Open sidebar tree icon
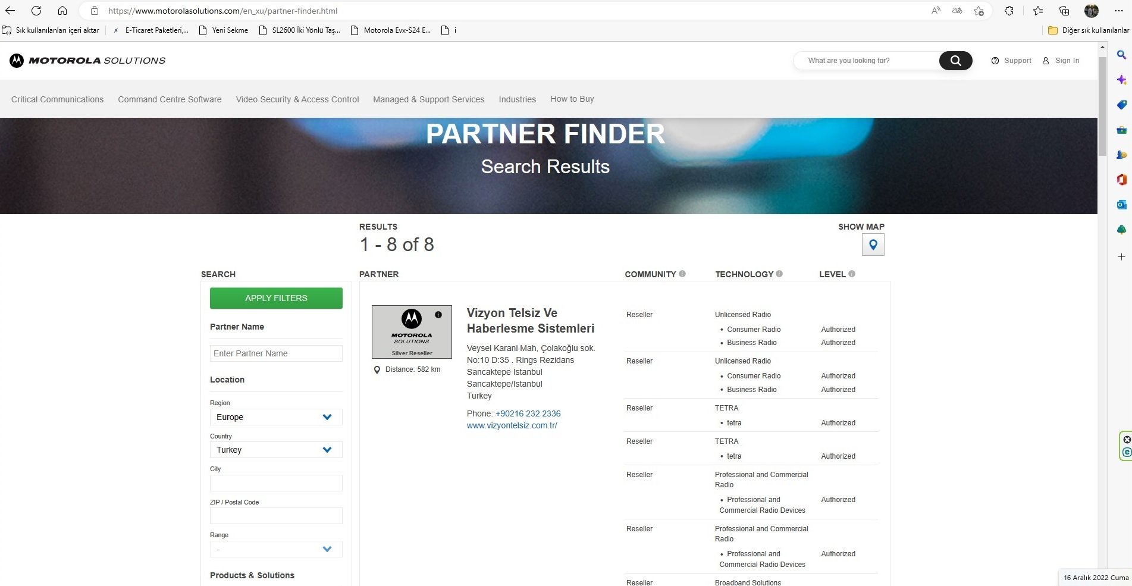1132x586 pixels. [x=1121, y=230]
